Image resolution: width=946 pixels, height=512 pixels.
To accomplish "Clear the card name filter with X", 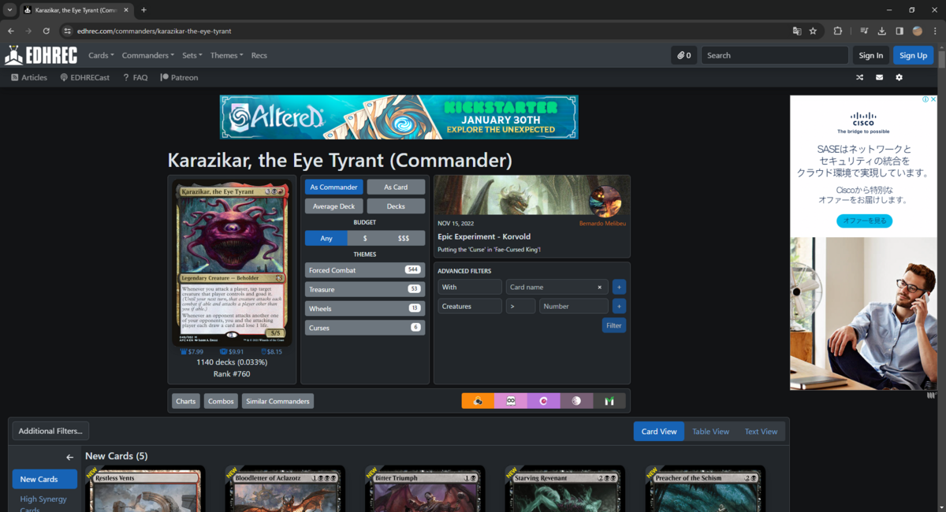I will 599,288.
